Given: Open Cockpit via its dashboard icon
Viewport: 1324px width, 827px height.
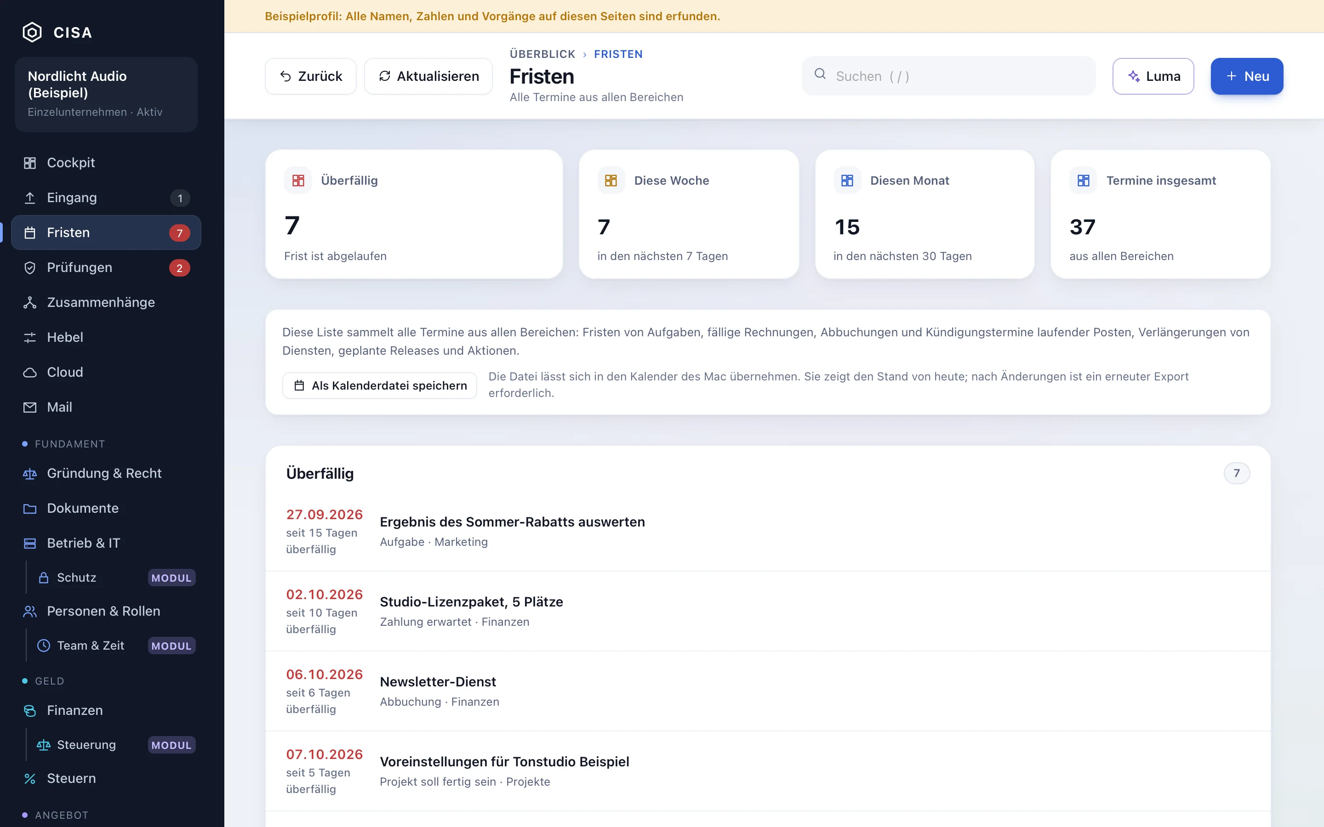Looking at the screenshot, I should [30, 163].
